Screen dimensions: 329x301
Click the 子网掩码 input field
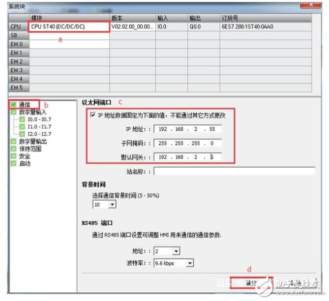click(188, 143)
